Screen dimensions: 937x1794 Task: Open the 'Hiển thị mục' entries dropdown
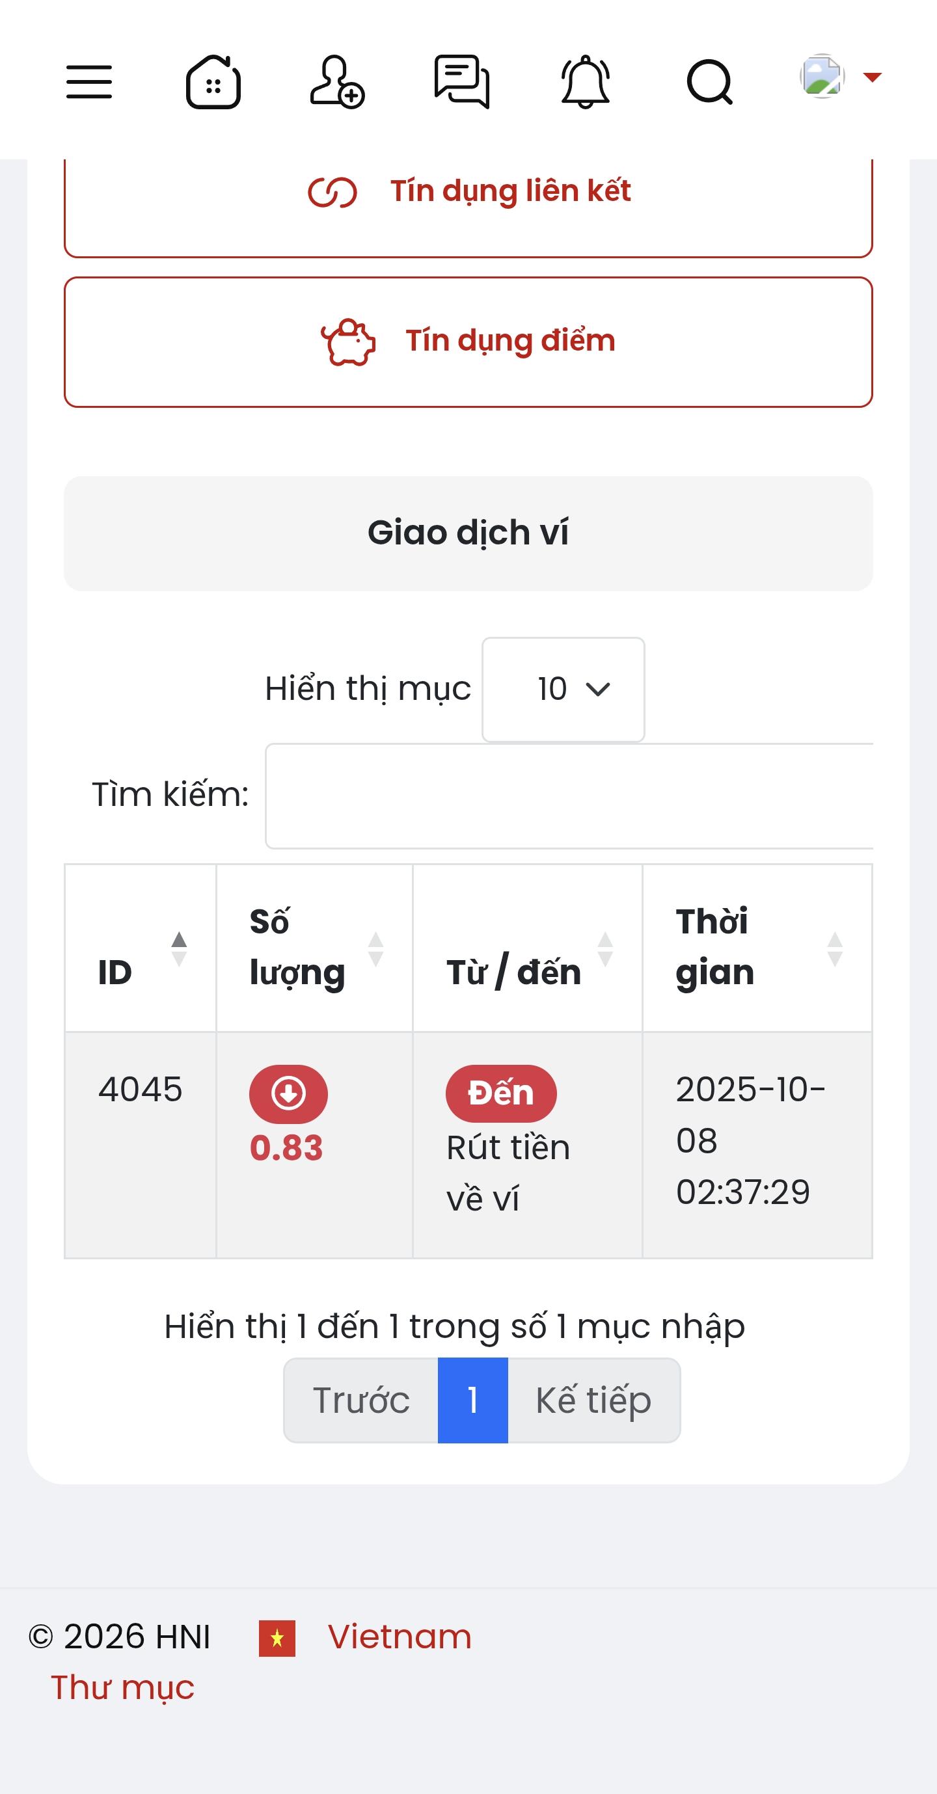point(563,689)
